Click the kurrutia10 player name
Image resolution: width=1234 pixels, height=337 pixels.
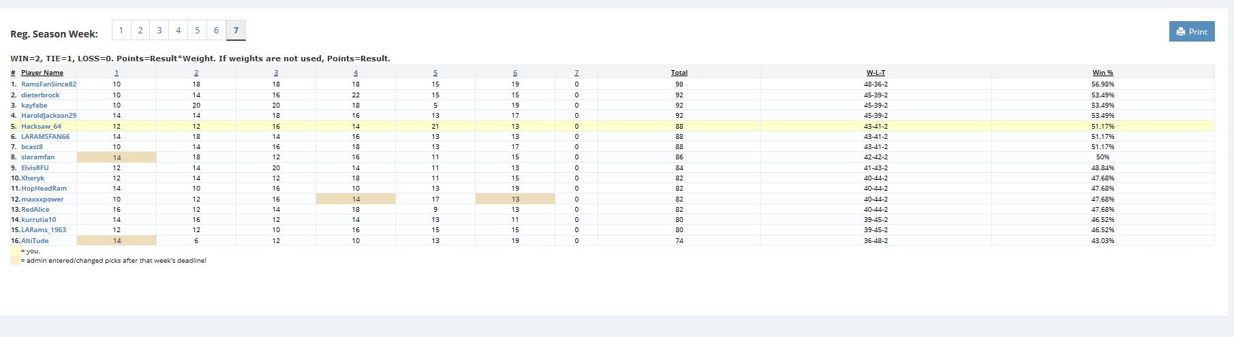coord(39,220)
